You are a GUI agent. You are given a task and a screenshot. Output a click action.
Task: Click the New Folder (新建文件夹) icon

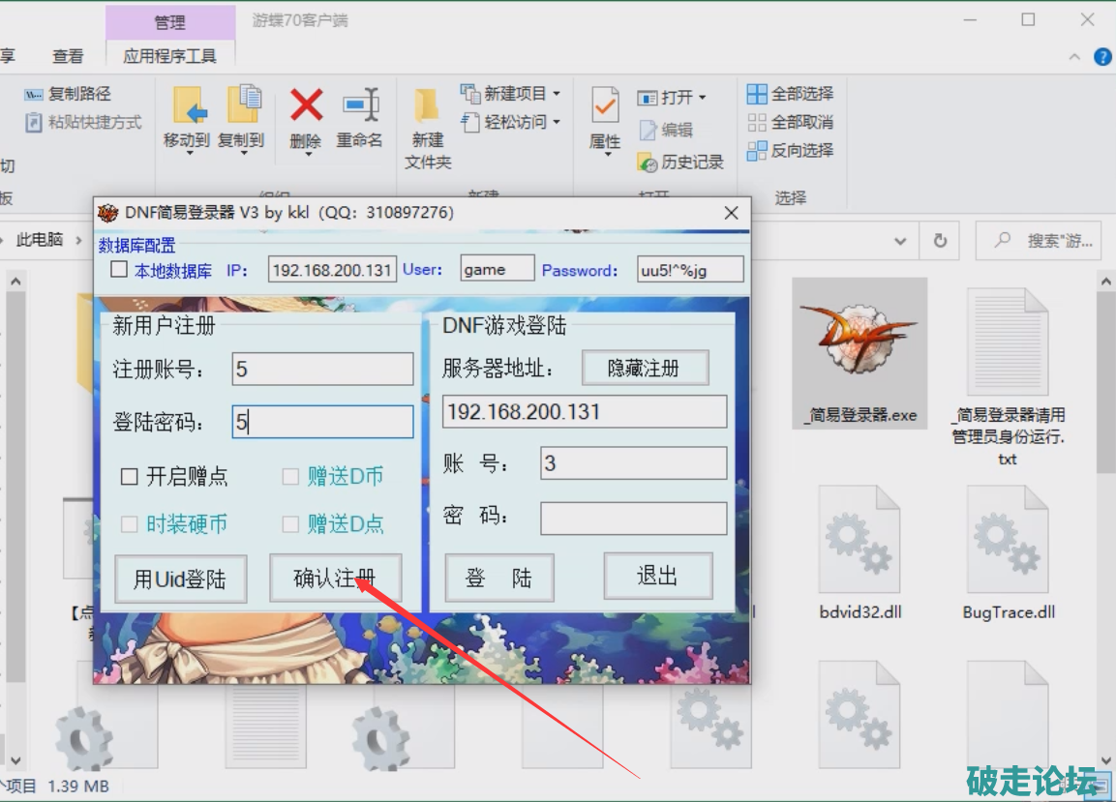pyautogui.click(x=427, y=106)
